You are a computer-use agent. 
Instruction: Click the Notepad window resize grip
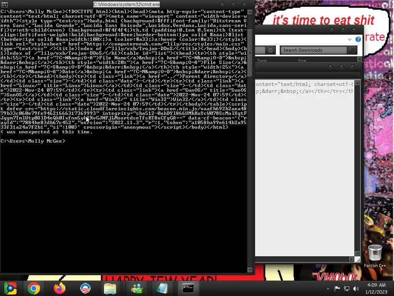(358, 260)
